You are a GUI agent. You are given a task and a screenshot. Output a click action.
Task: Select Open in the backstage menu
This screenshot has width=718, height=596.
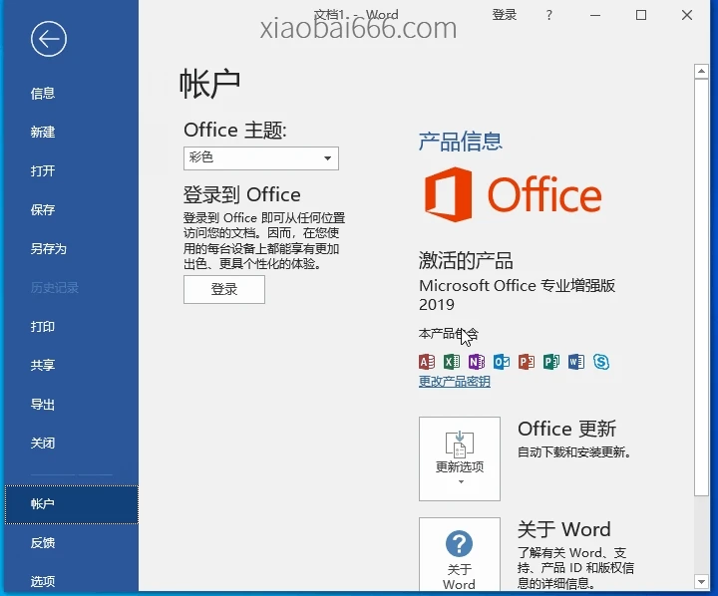point(71,171)
